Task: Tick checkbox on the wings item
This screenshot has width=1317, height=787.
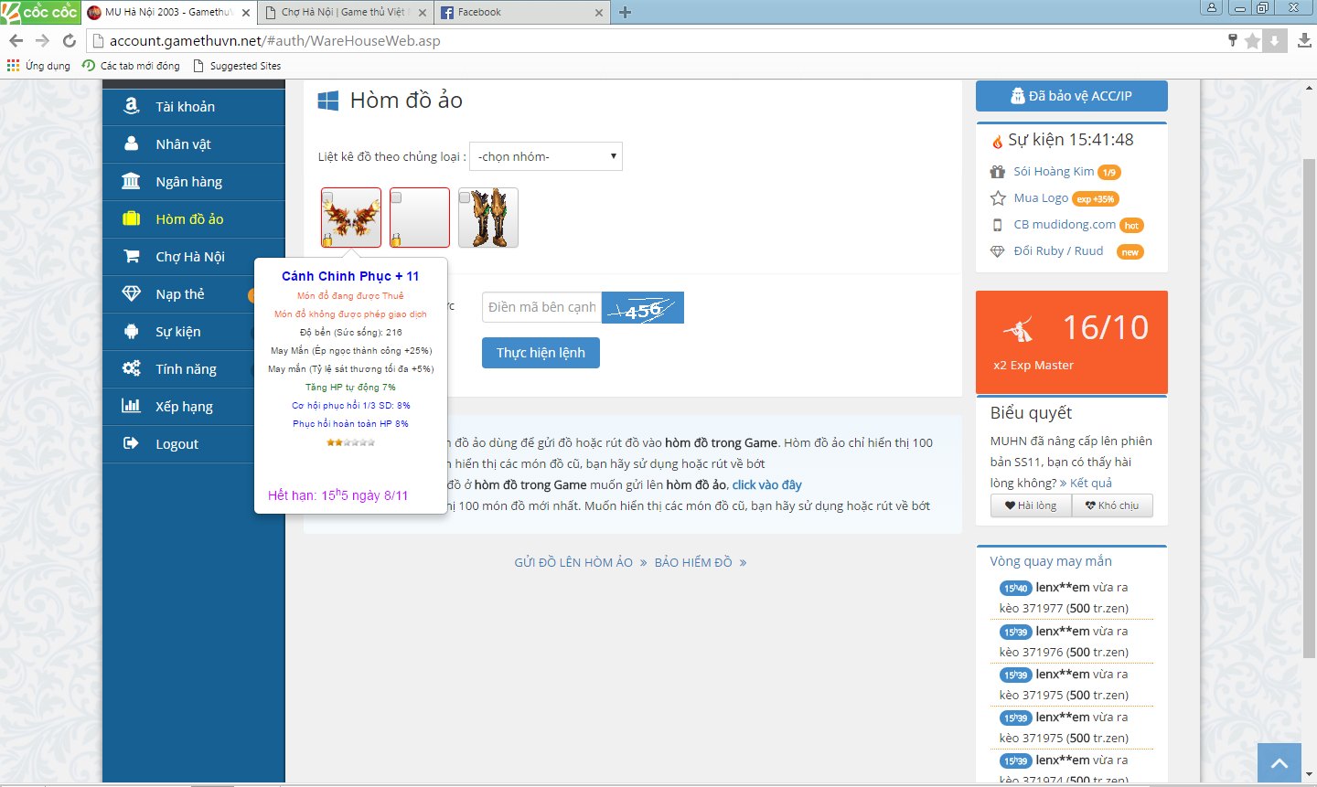Action: 327,197
